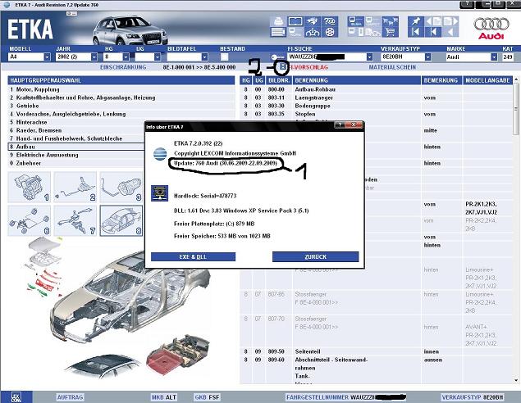The height and width of the screenshot is (403, 521).
Task: Click the plain left triangle arrow icon
Action: click(450, 32)
